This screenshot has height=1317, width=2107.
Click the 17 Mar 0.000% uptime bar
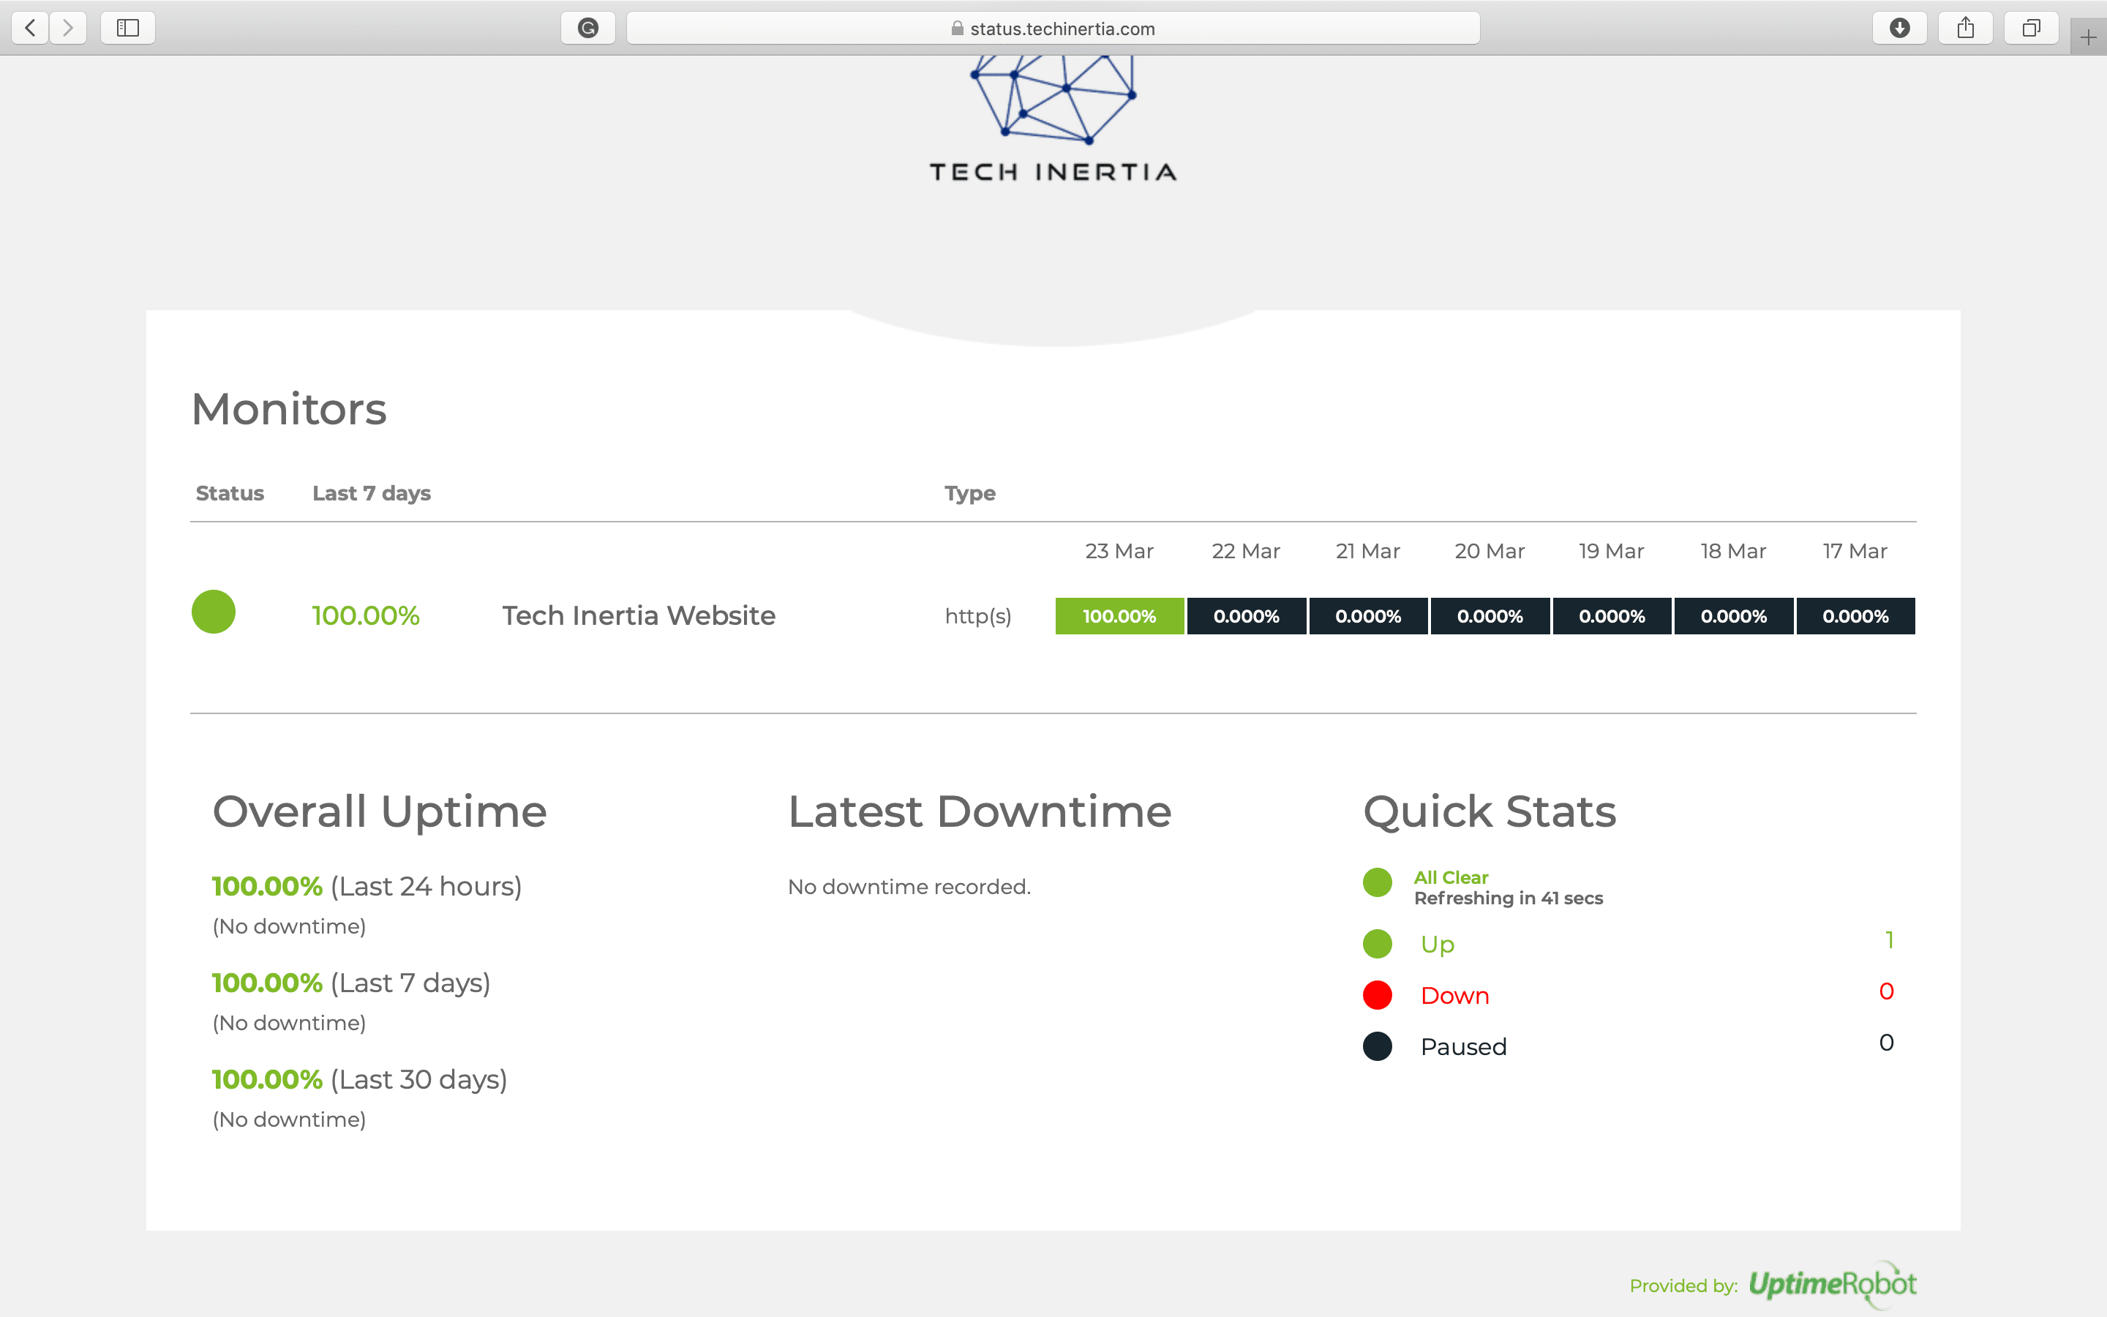[x=1856, y=616]
